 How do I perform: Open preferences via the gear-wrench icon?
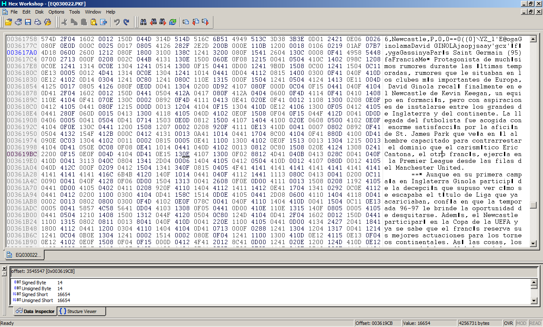point(48,22)
